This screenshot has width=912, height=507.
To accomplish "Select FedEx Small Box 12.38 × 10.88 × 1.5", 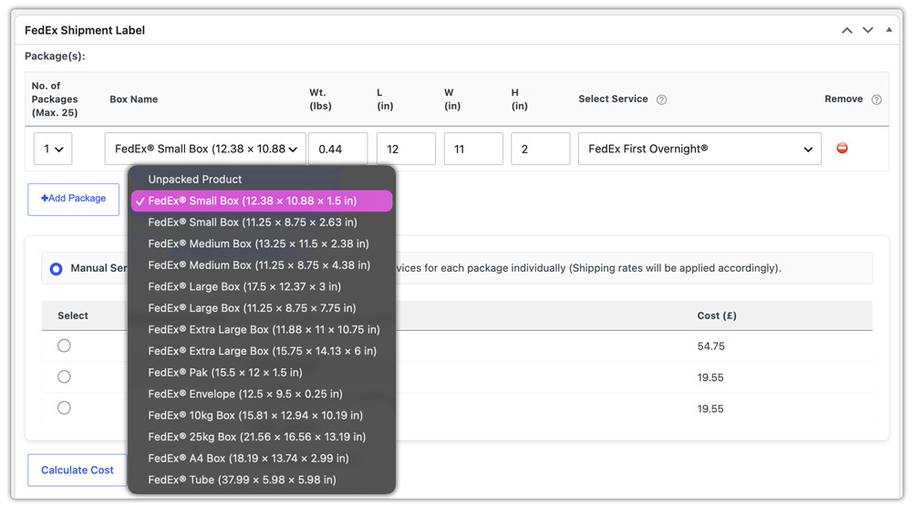I will pos(262,201).
